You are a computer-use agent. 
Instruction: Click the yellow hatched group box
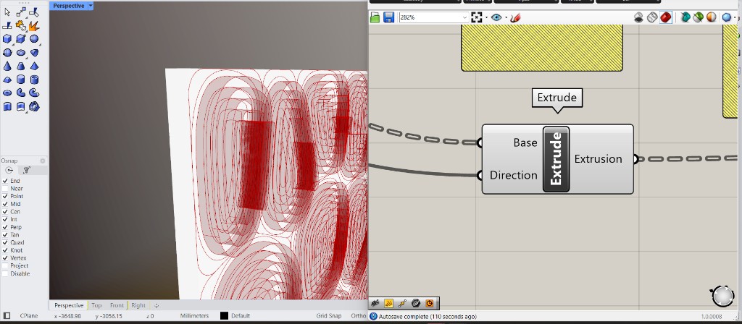coord(542,48)
